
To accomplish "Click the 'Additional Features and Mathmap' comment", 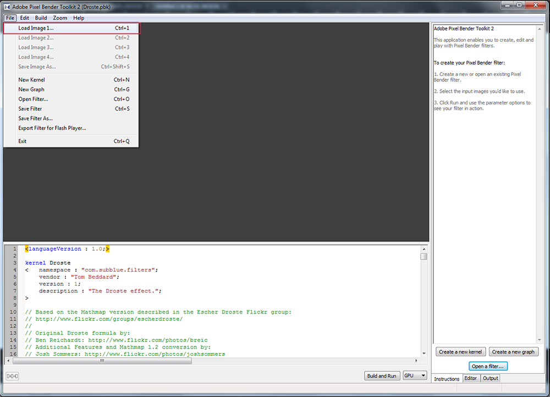I will pyautogui.click(x=118, y=347).
